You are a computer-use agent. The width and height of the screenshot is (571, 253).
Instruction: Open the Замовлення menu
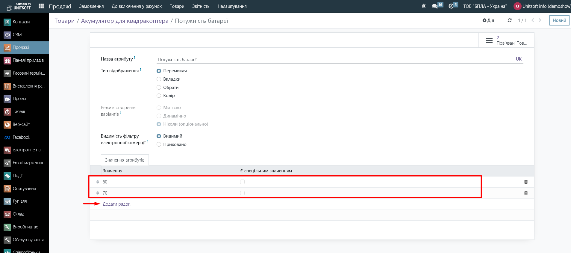click(x=91, y=6)
